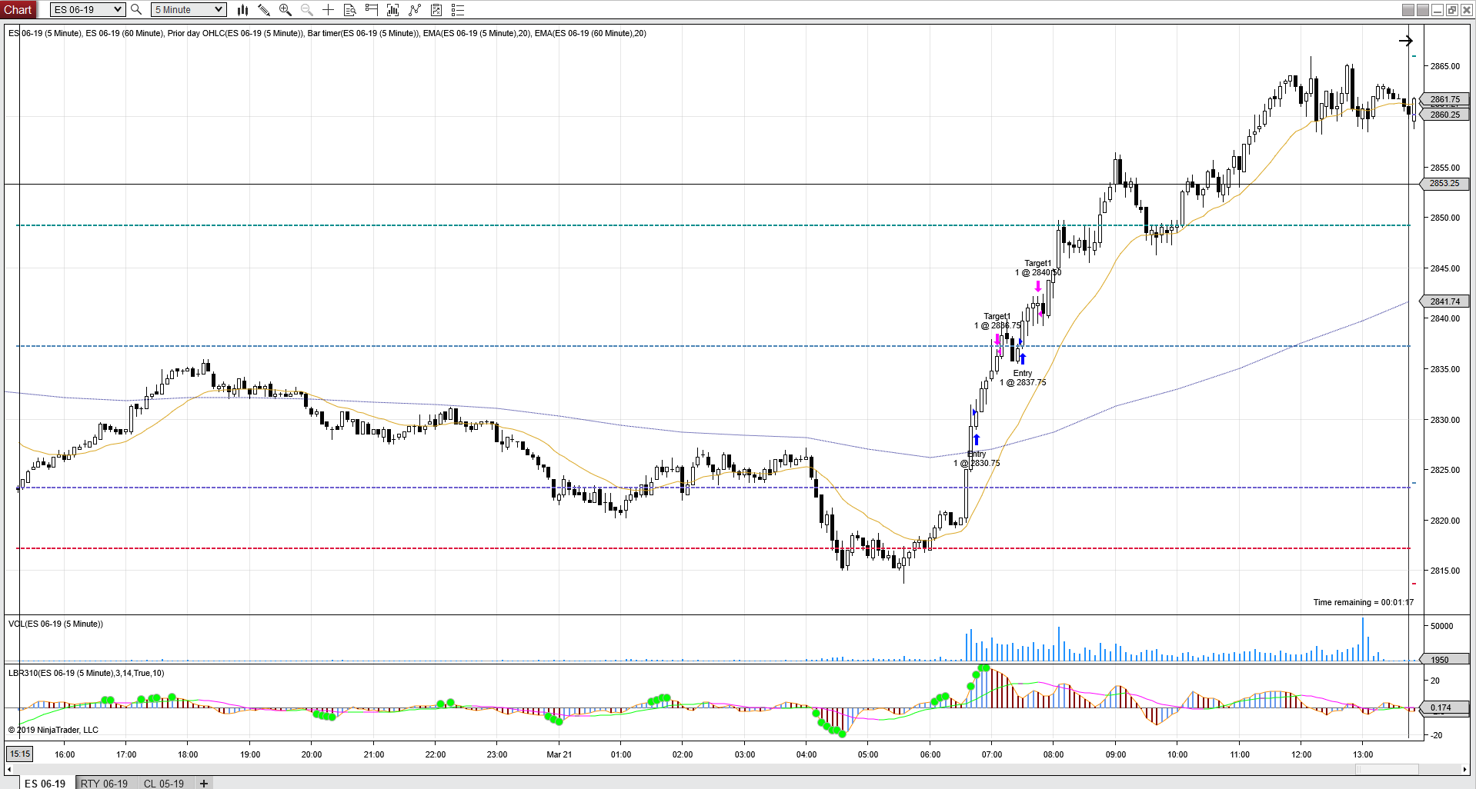
Task: Click the horizontal scrollbar left arrow
Action: [9, 769]
